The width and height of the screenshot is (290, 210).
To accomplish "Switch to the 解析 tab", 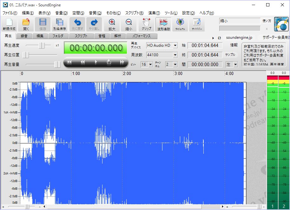I will point(118,36).
